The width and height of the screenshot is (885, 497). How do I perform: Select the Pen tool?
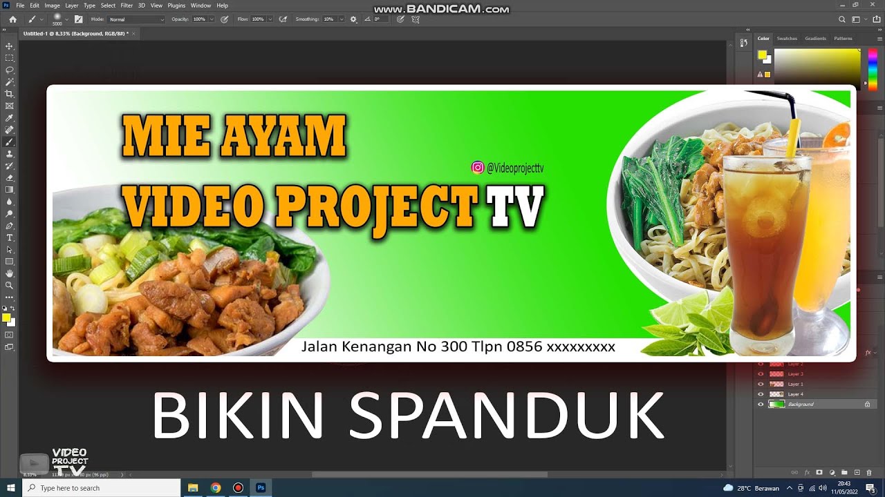coord(9,226)
